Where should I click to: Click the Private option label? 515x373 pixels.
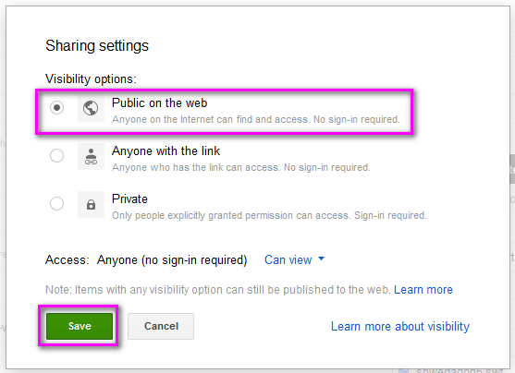129,199
